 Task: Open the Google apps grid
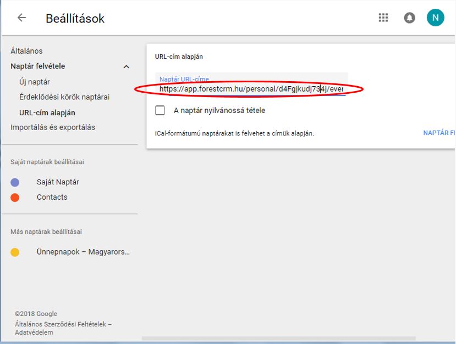pos(383,18)
